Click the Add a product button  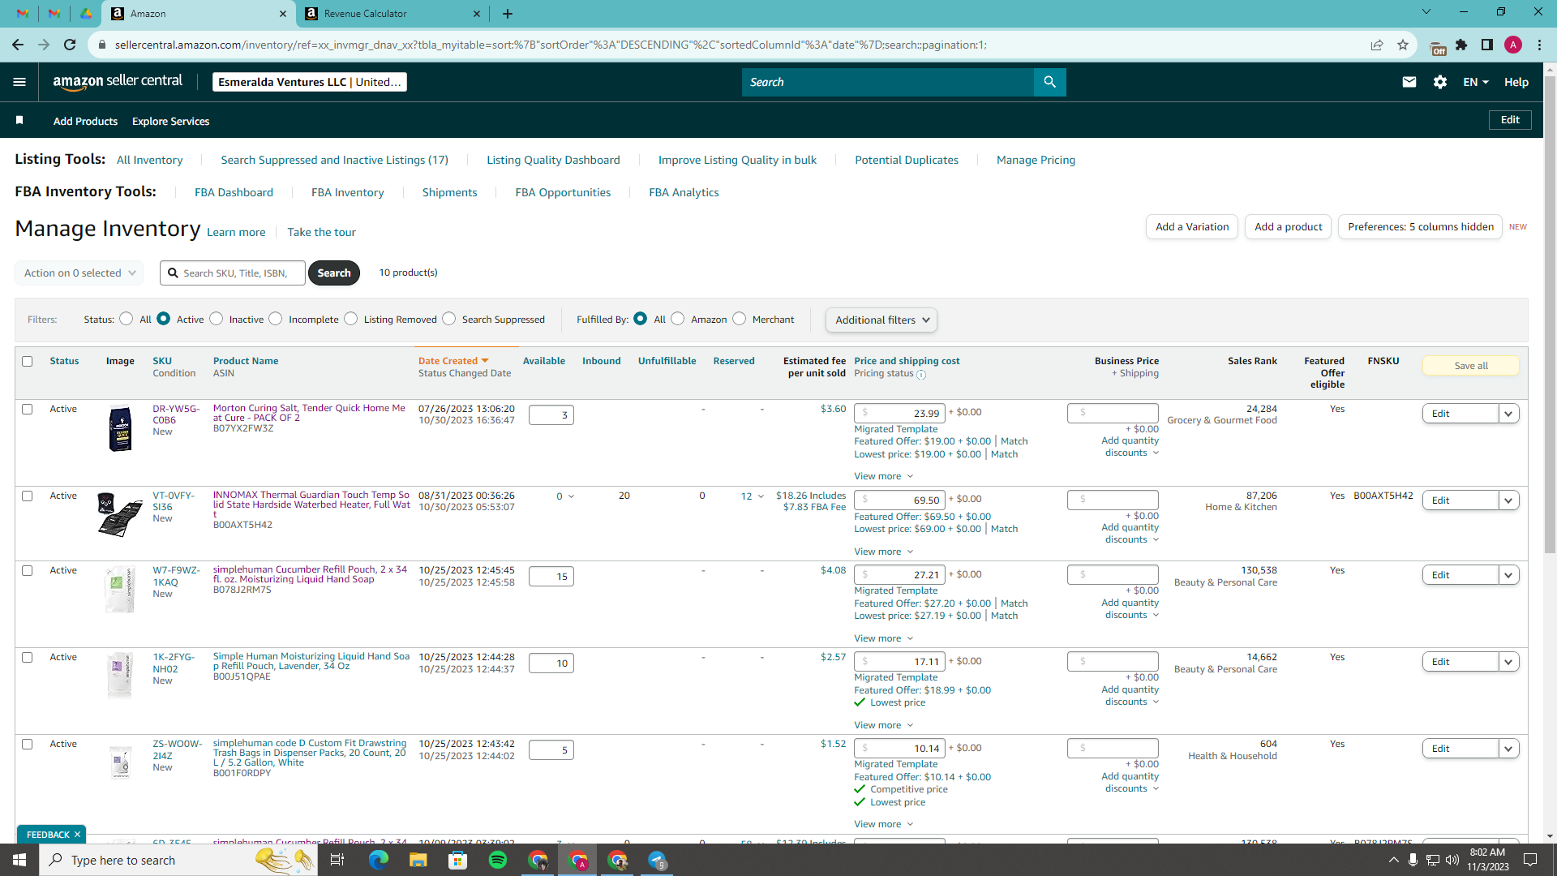(x=1288, y=227)
